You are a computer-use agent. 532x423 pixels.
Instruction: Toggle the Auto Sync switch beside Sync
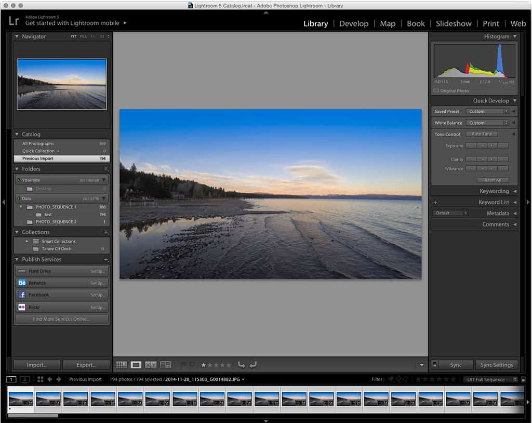pyautogui.click(x=434, y=365)
